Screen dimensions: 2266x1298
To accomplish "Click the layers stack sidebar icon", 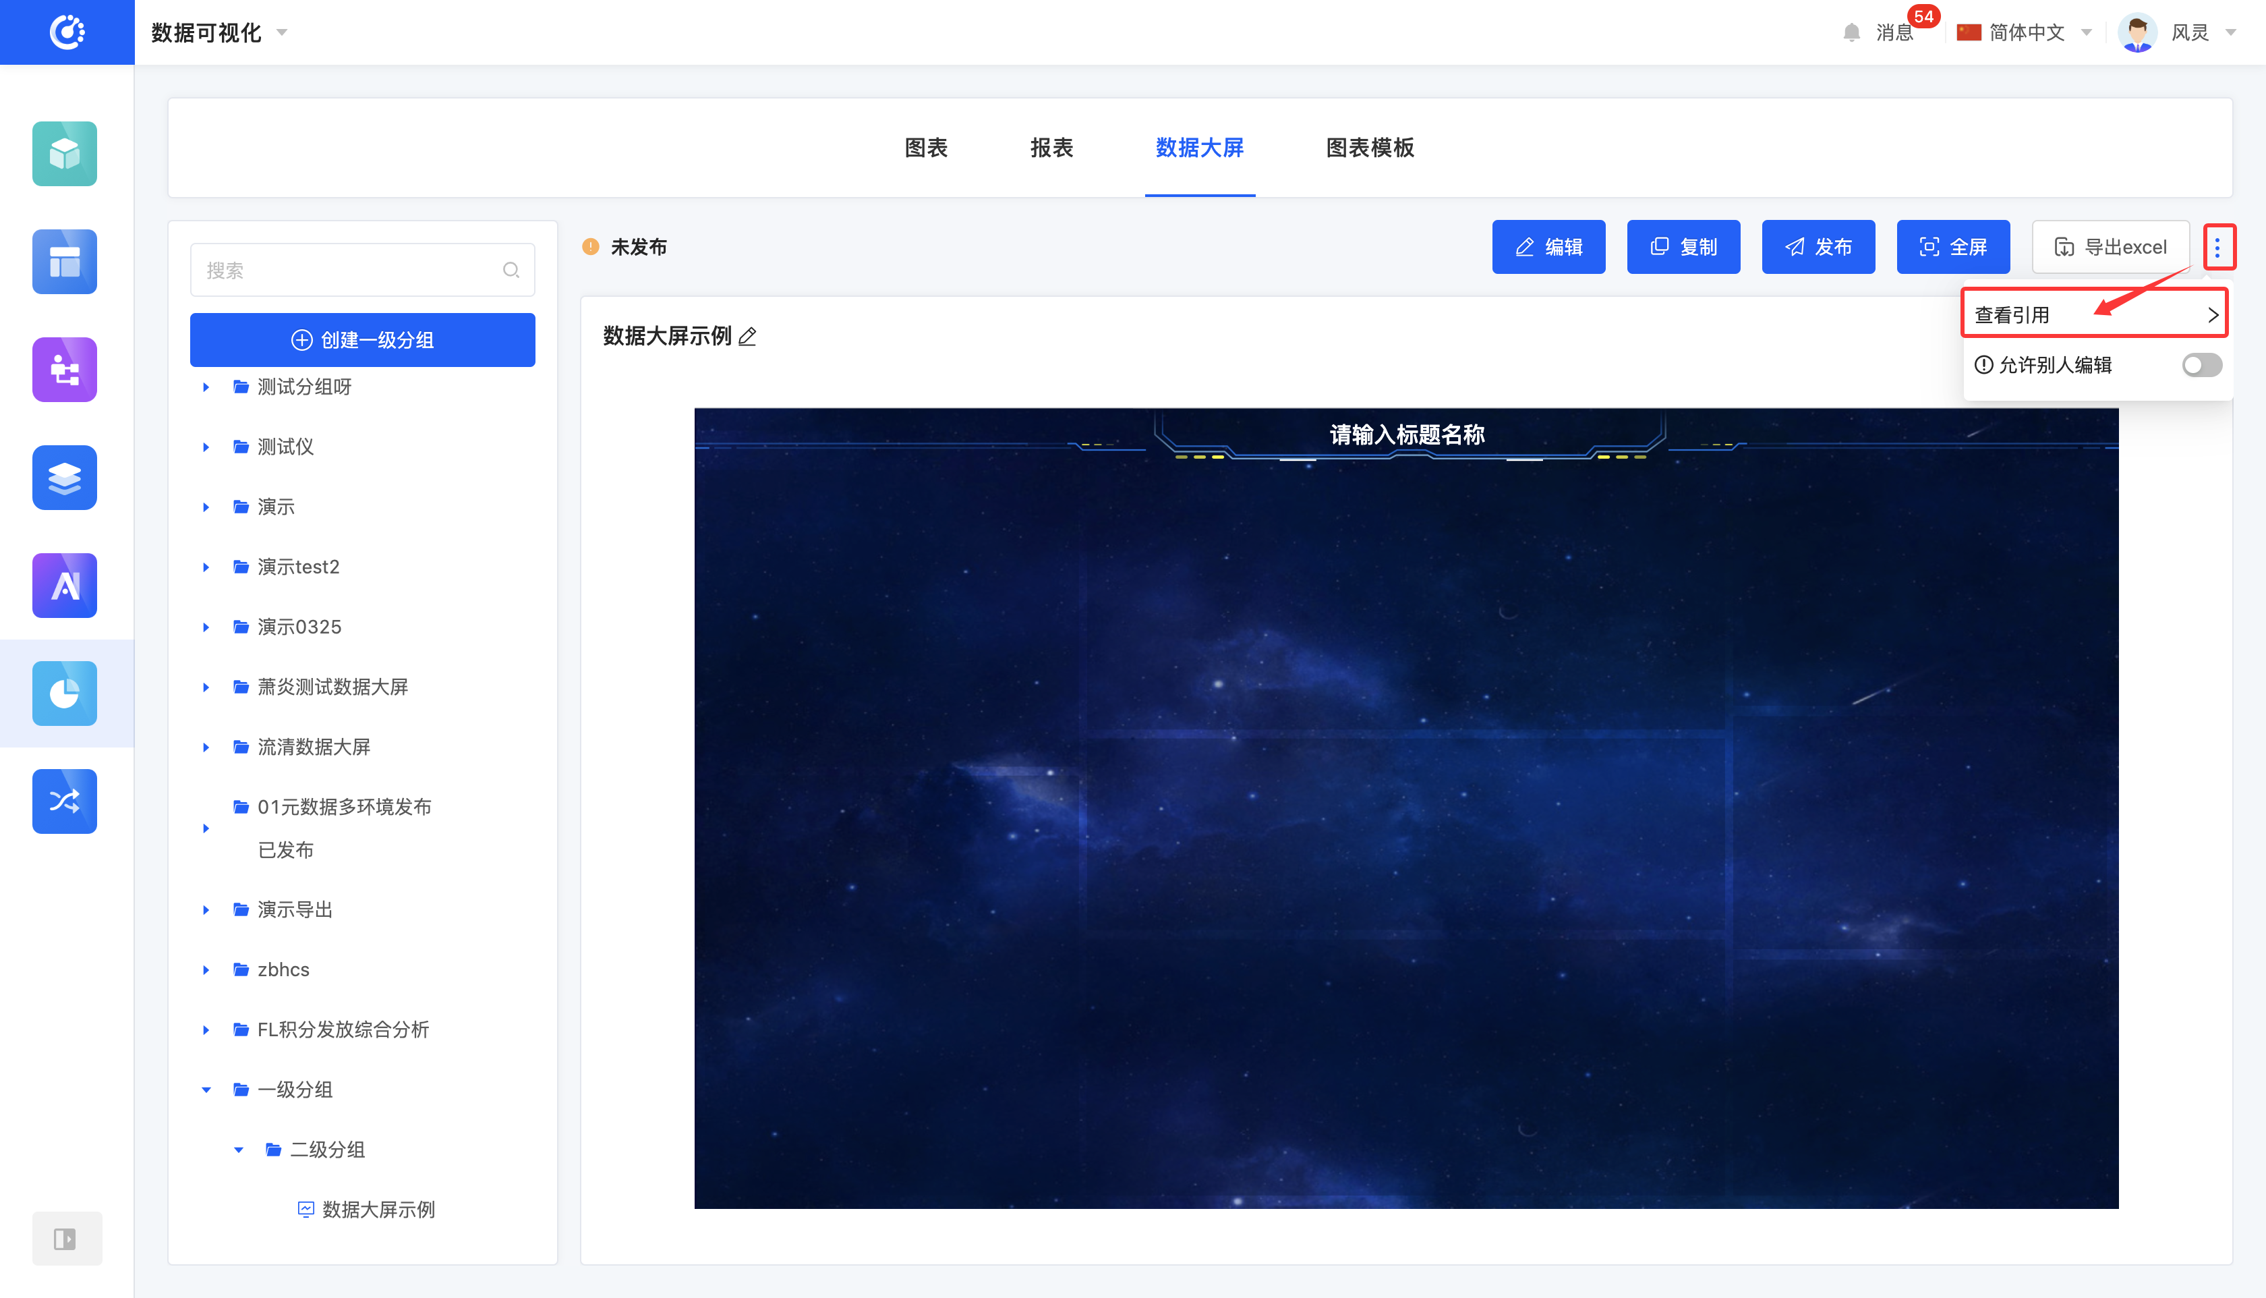I will 64,477.
